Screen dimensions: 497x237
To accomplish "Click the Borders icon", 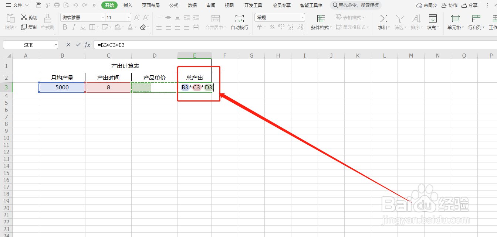I will click(x=92, y=27).
